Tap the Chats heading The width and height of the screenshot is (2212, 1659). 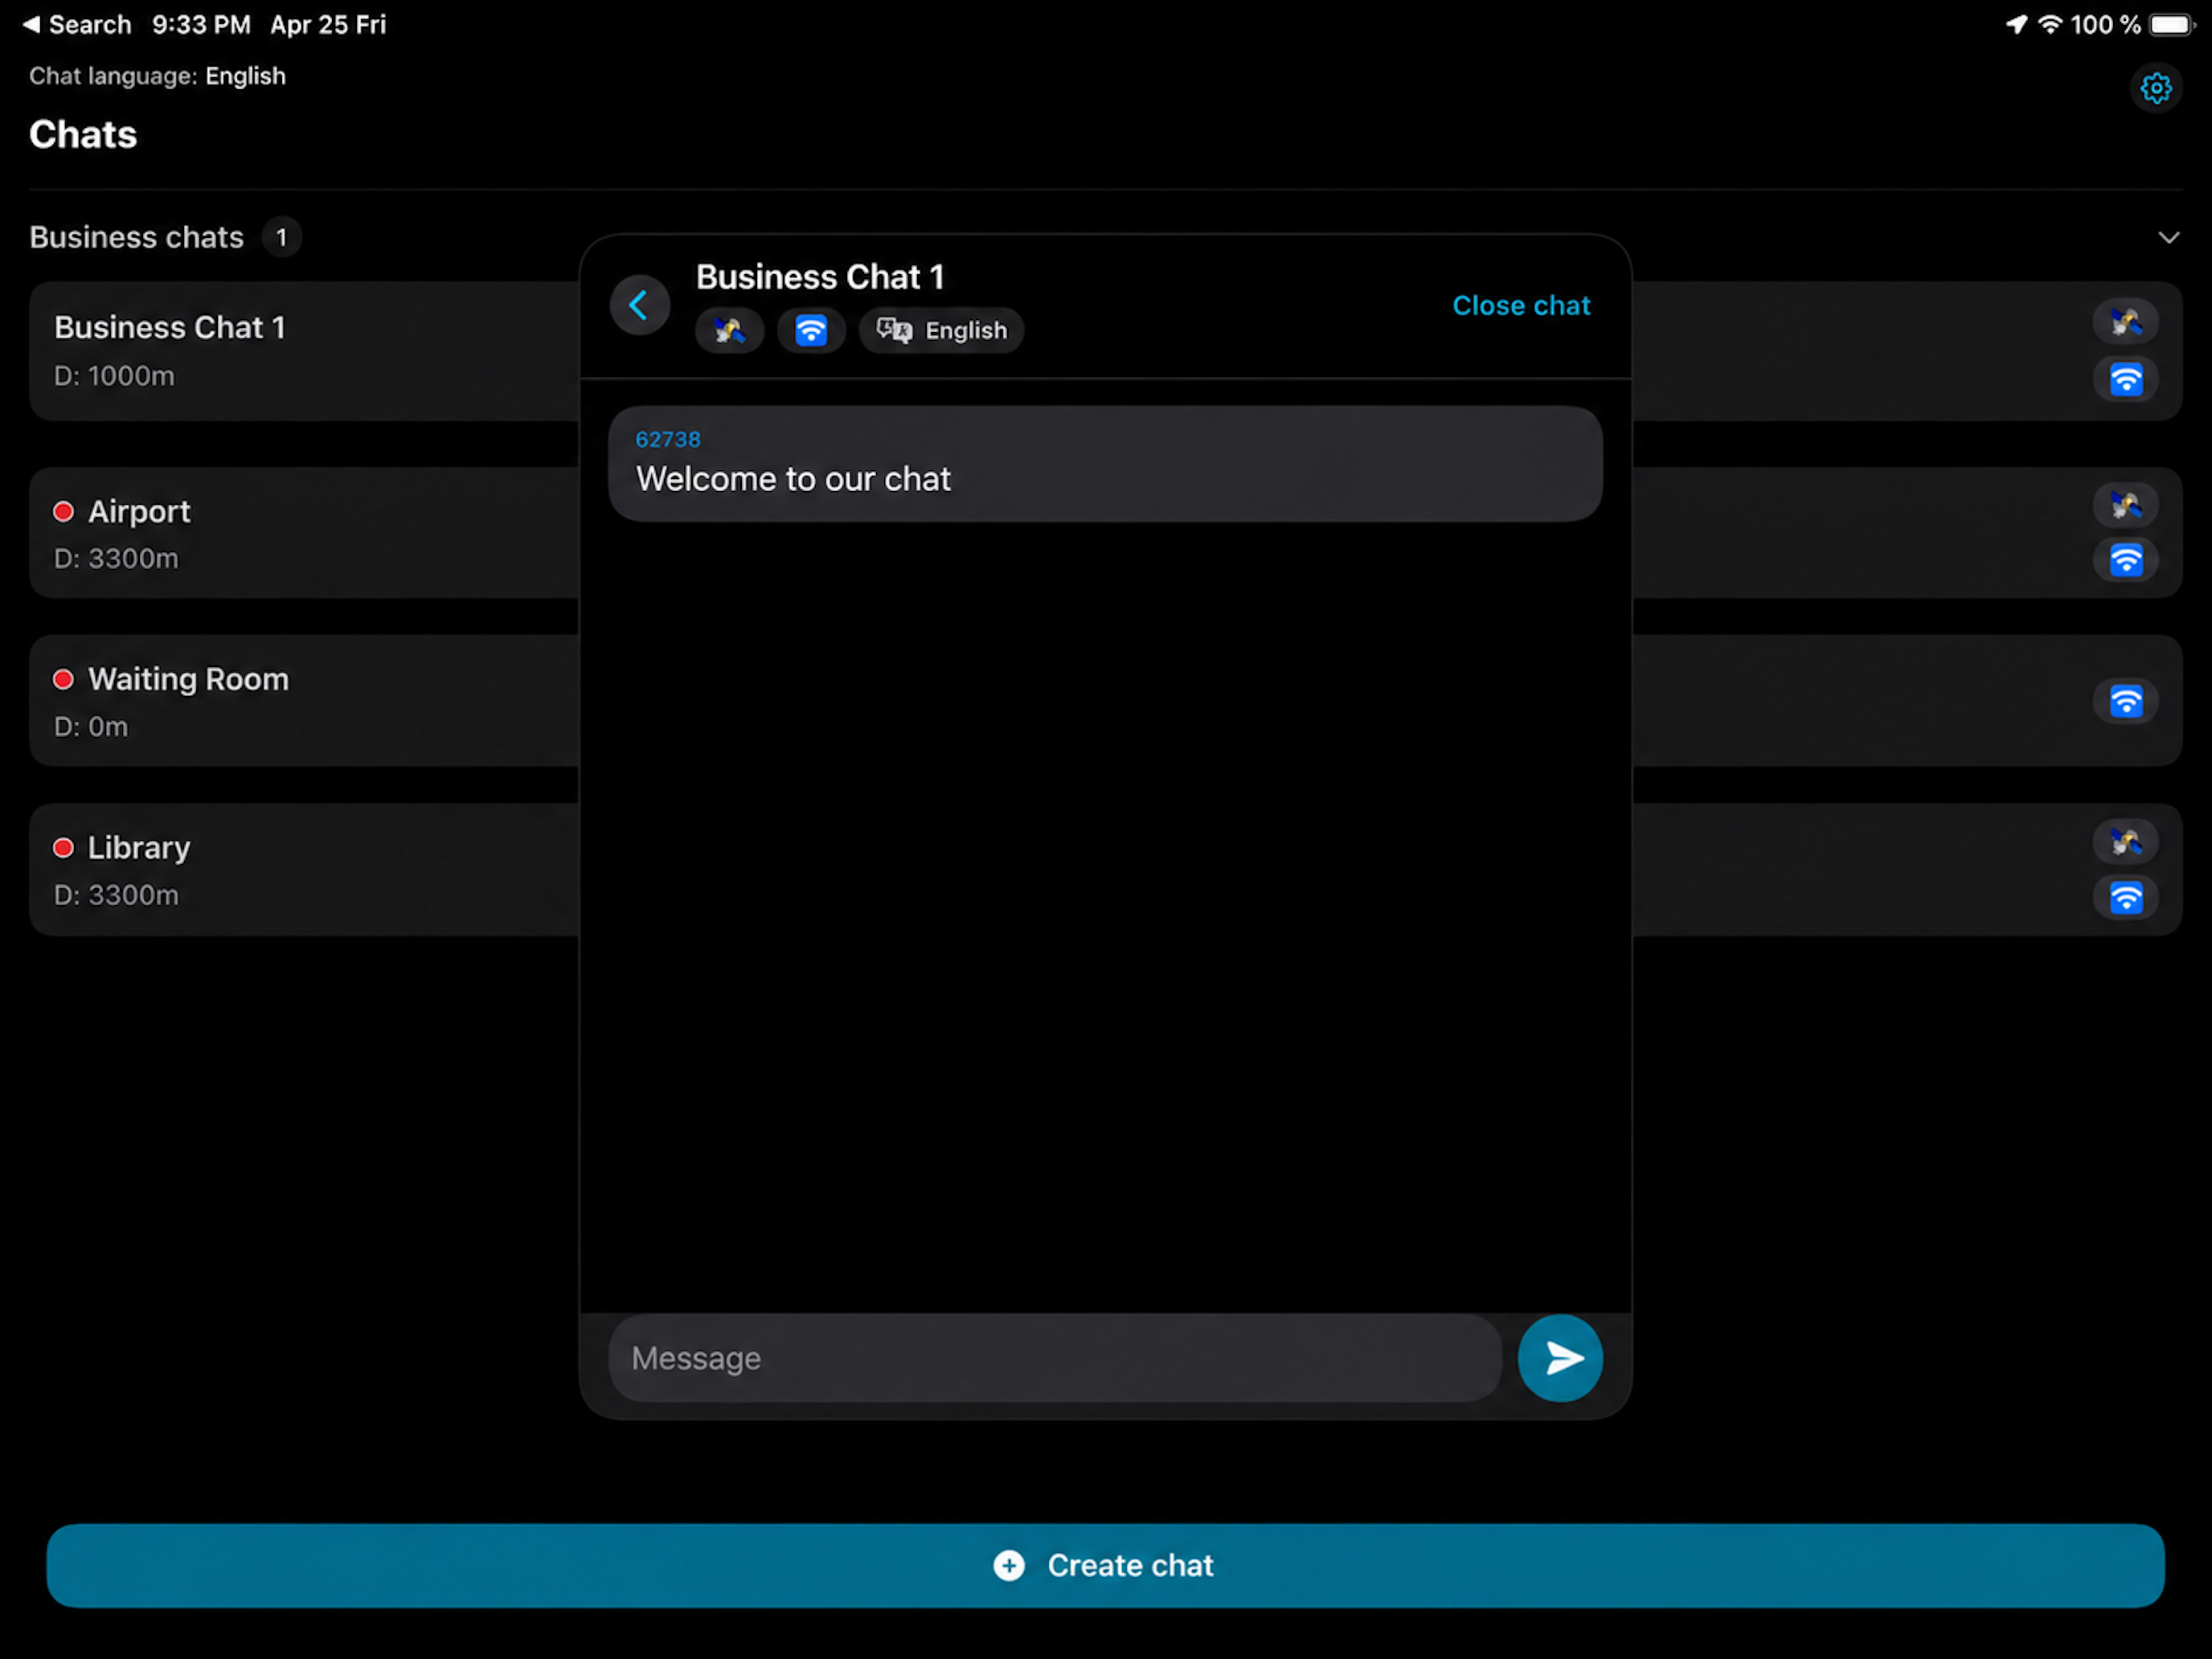(83, 134)
